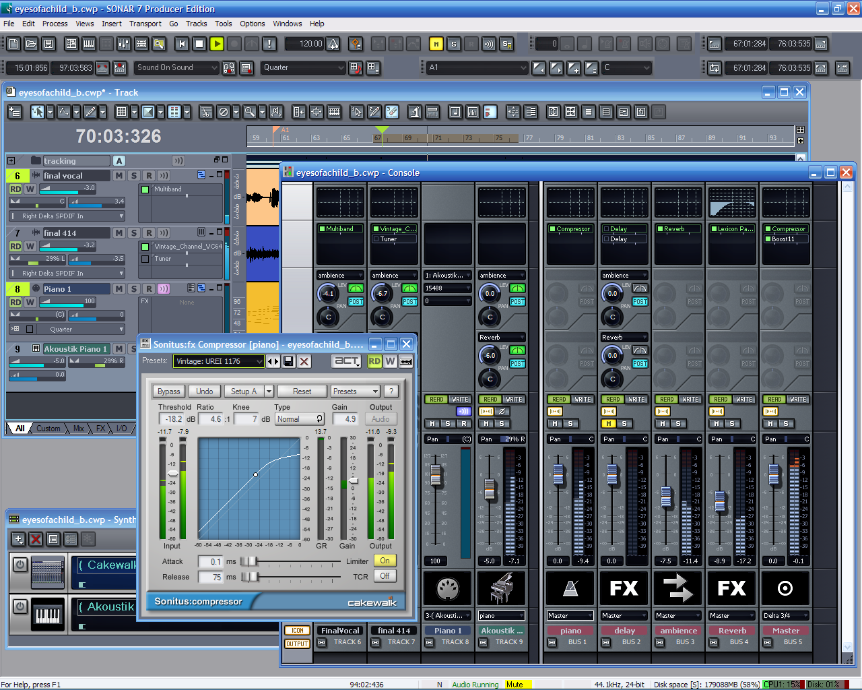Click the Reset/Panic exclamation icon
Image resolution: width=862 pixels, height=690 pixels.
click(269, 44)
